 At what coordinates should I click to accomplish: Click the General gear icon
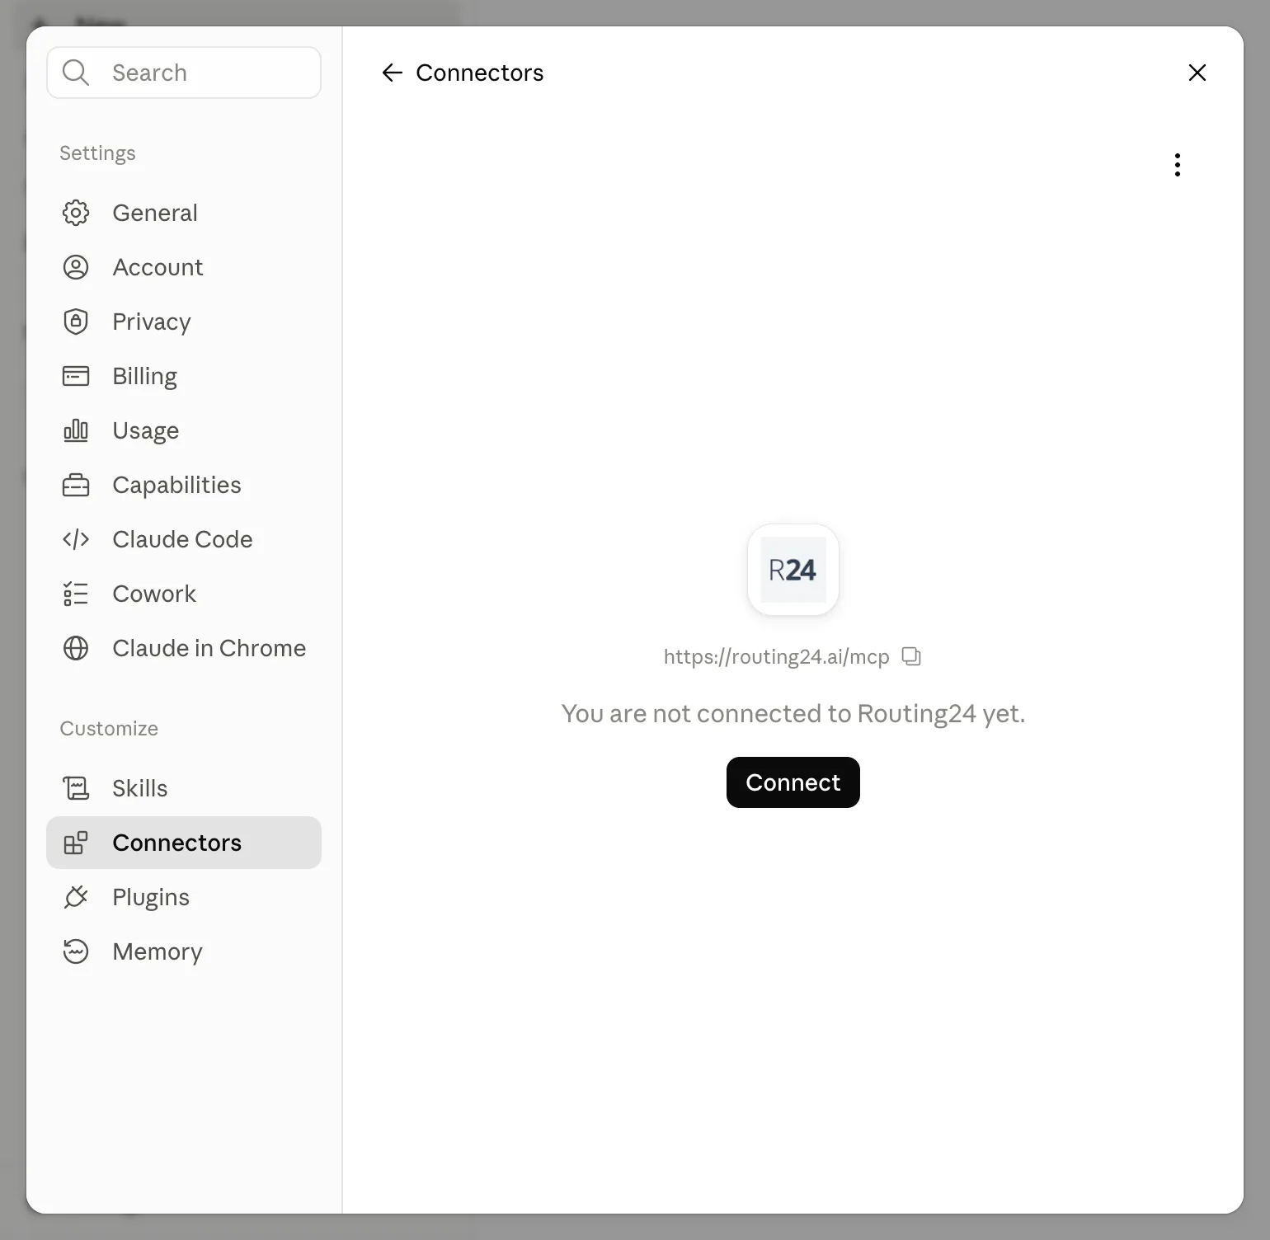pos(76,213)
